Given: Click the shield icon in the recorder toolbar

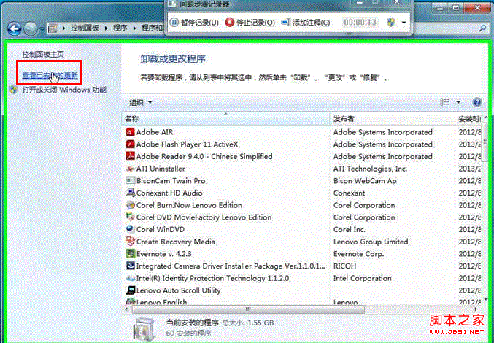Looking at the screenshot, I should (x=390, y=23).
